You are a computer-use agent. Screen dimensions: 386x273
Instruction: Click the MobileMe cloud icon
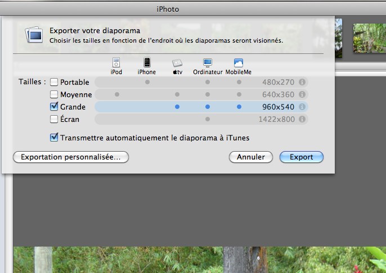[x=239, y=63]
